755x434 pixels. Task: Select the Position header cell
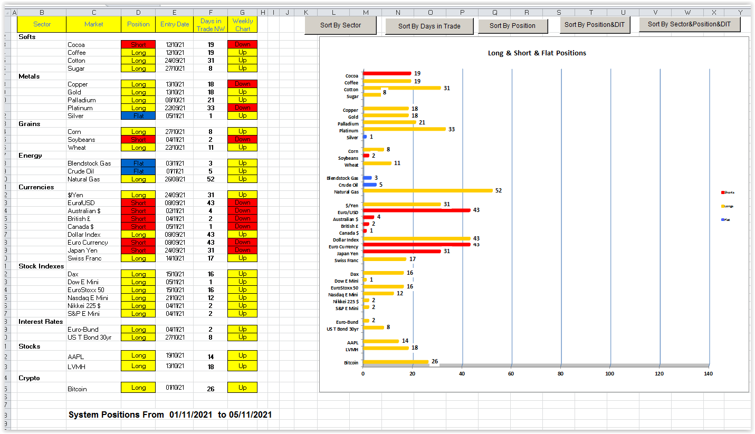pyautogui.click(x=138, y=24)
